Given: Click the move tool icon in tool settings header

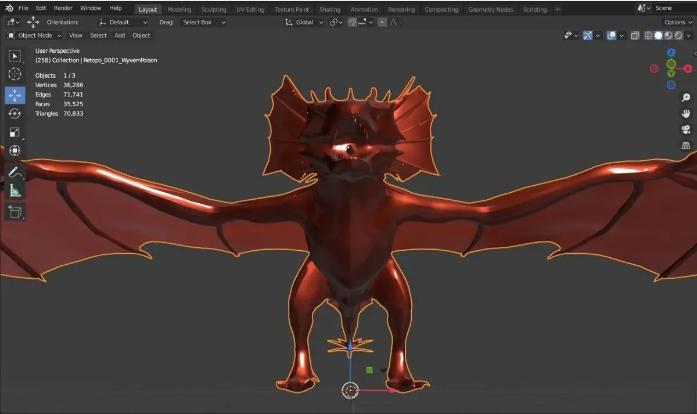Looking at the screenshot, I should (x=33, y=22).
